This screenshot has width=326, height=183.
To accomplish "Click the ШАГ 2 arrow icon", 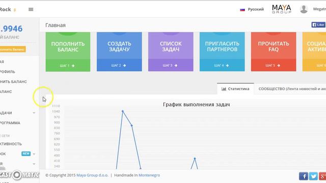I will coord(124,66).
